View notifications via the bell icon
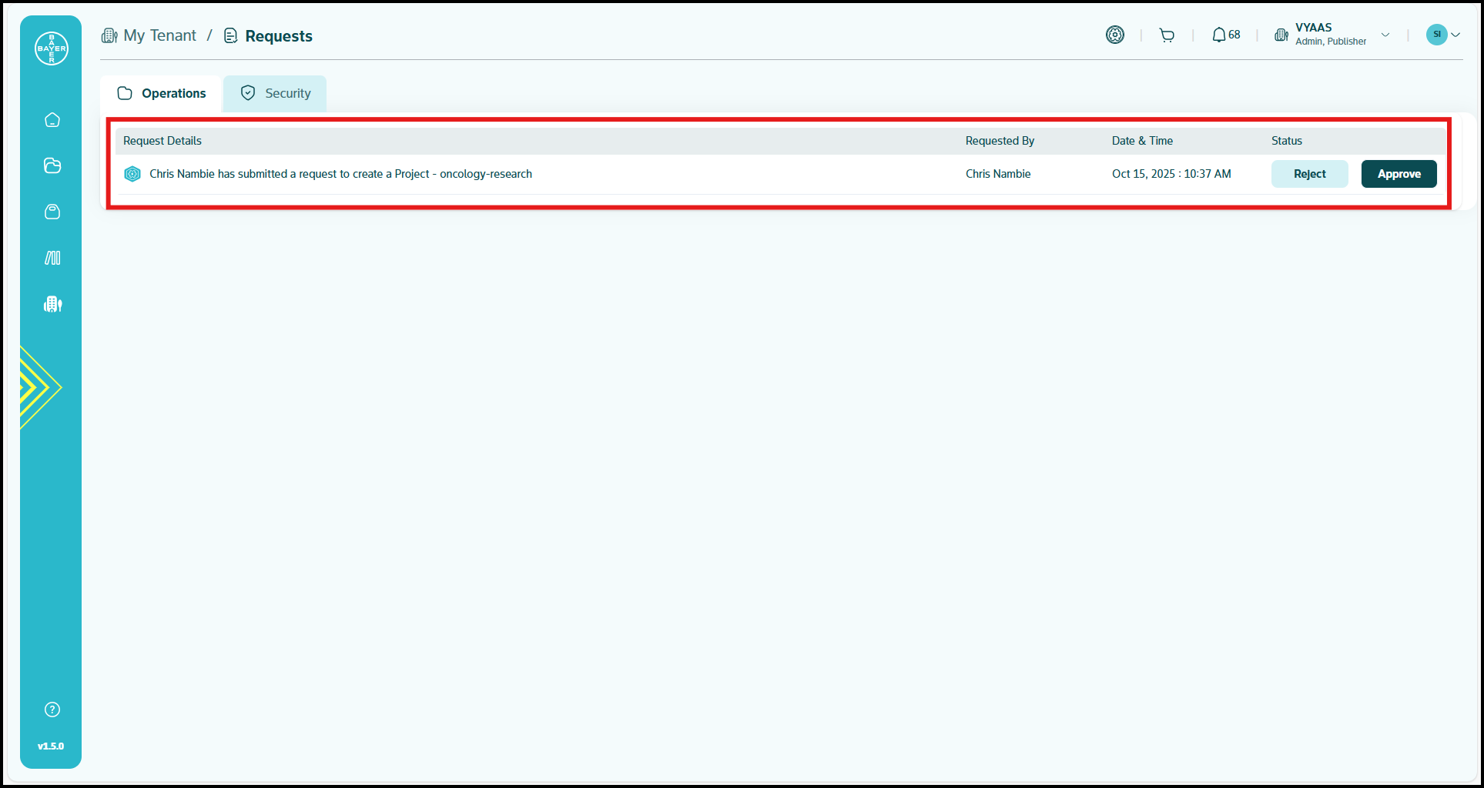 [1218, 35]
